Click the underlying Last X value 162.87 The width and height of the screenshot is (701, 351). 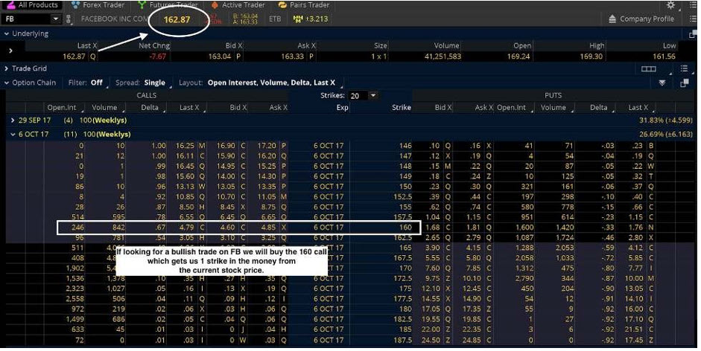click(74, 57)
